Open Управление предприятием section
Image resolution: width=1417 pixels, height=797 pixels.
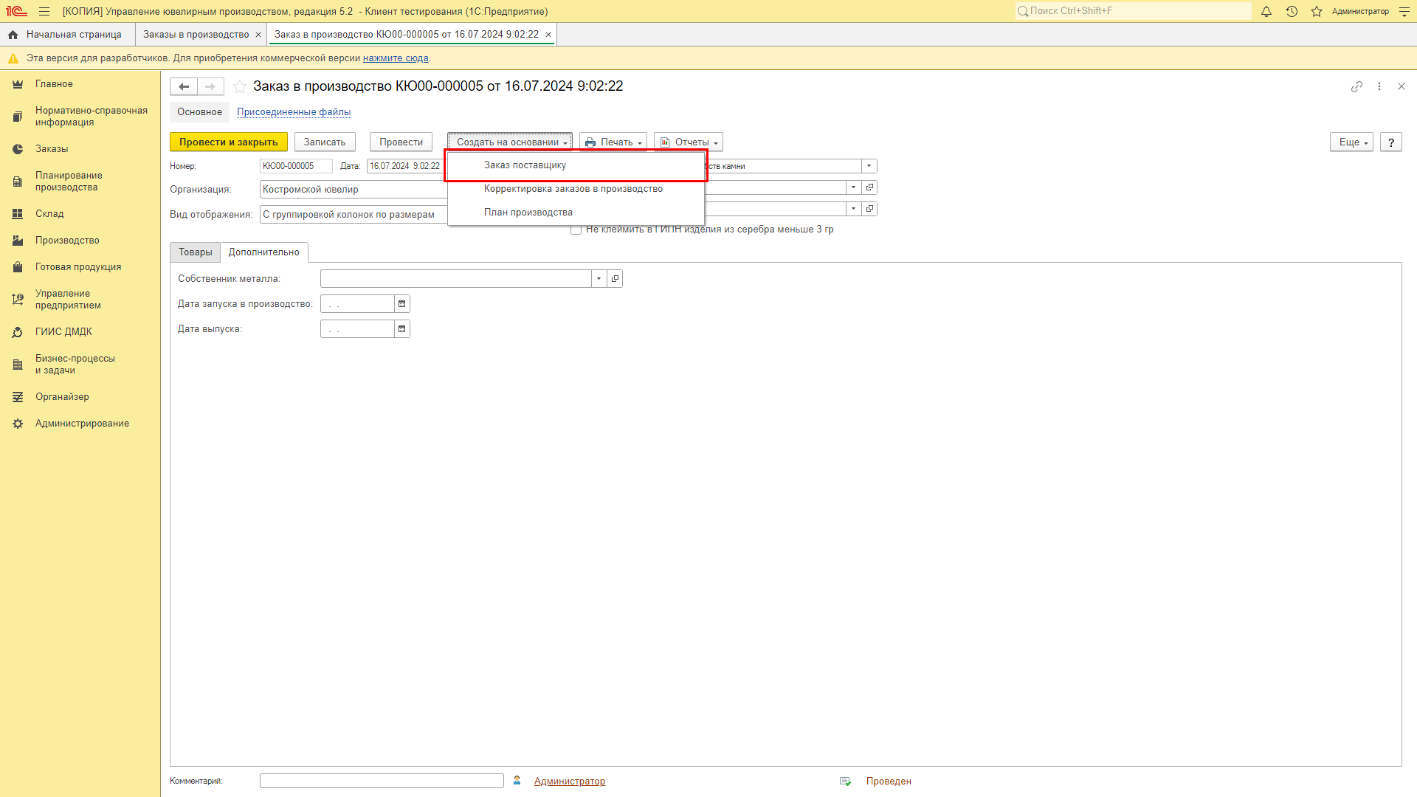coord(68,300)
